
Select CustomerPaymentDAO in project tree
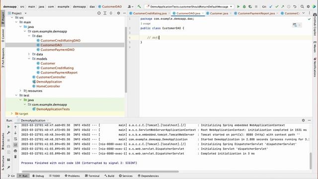[x=58, y=50]
